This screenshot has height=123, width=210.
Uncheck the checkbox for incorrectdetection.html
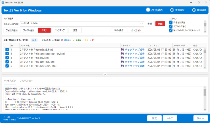pos(7,54)
